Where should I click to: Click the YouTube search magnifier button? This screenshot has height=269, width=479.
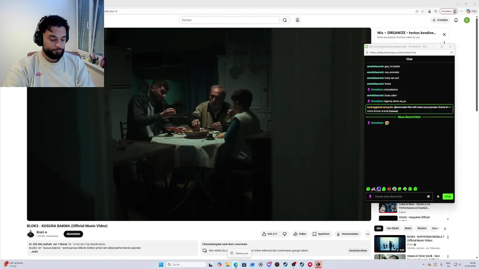[285, 20]
